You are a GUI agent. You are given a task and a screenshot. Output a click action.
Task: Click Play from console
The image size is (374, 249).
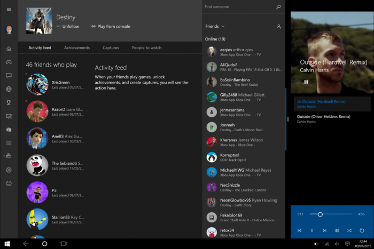[x=111, y=26]
